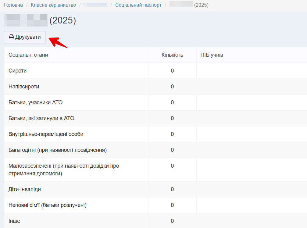Select Батьки, які загинули в АТО row

coord(41,118)
